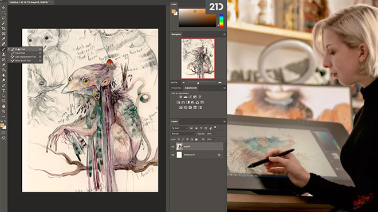This screenshot has width=378, height=212.
Task: Toggle pixel layer filter in Layers
Action: click(191, 128)
